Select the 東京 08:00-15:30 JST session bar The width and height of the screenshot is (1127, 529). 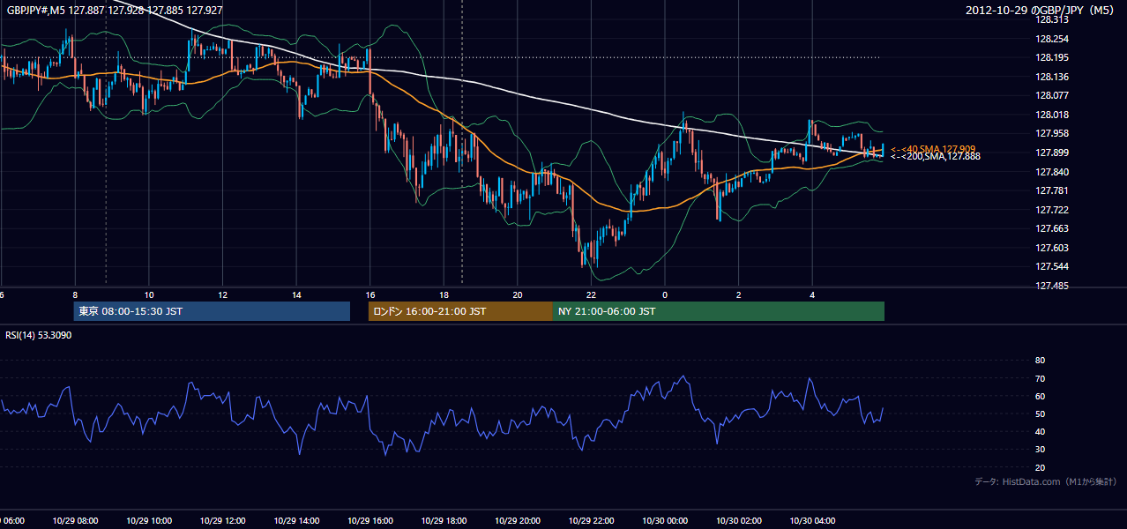212,311
